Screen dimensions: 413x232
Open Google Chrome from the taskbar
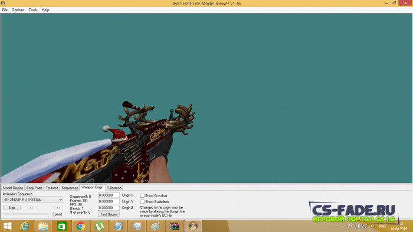coord(81,226)
